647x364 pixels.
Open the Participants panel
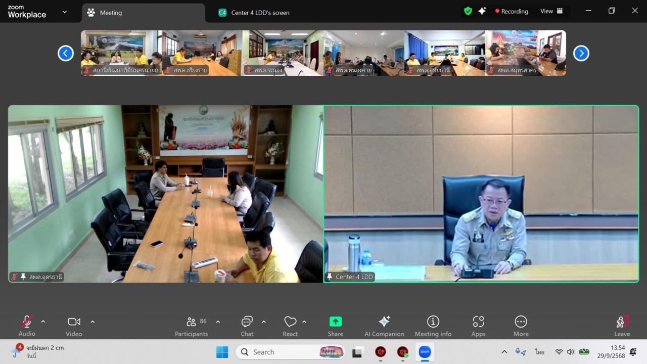tap(191, 326)
